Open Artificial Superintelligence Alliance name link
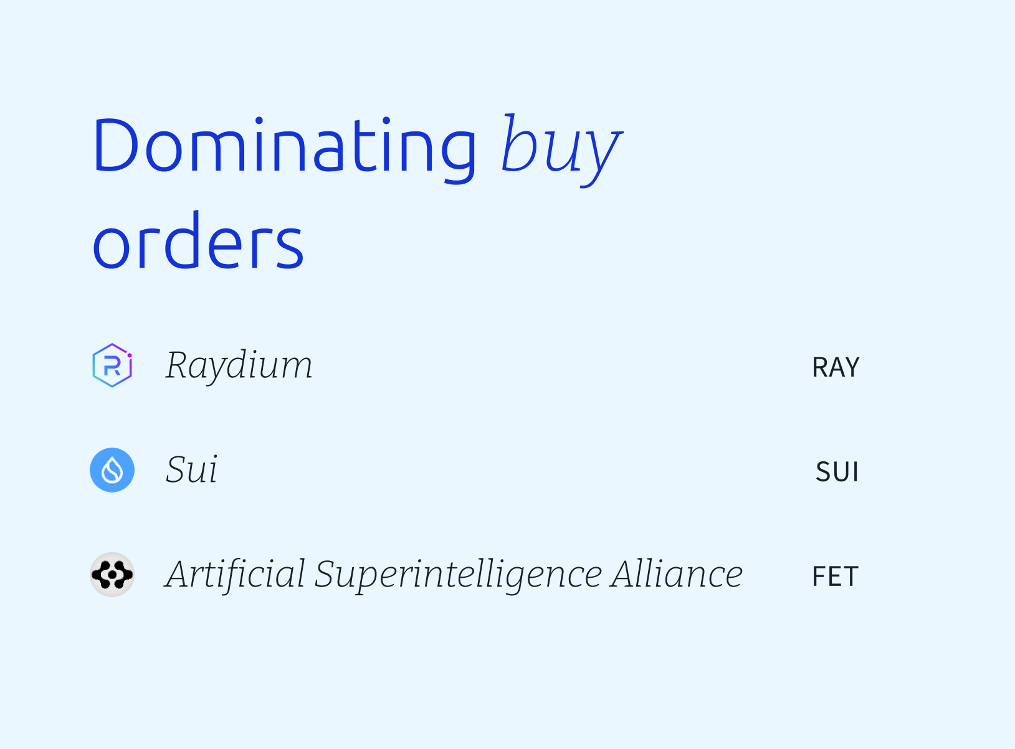The width and height of the screenshot is (1015, 749). (454, 575)
